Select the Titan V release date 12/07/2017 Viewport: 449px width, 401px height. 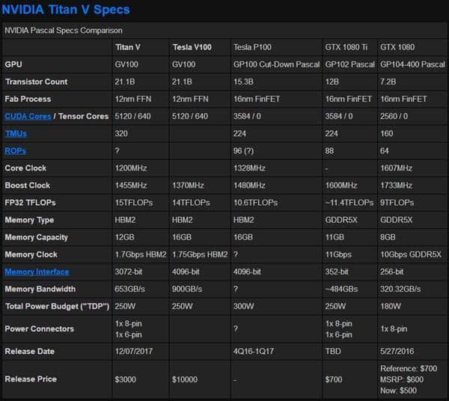click(134, 351)
